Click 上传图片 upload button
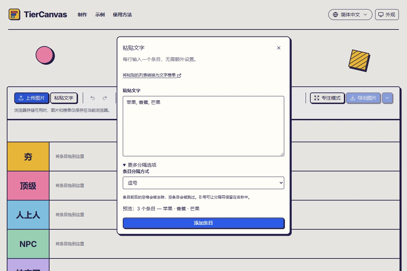This screenshot has height=271, width=407. click(32, 98)
